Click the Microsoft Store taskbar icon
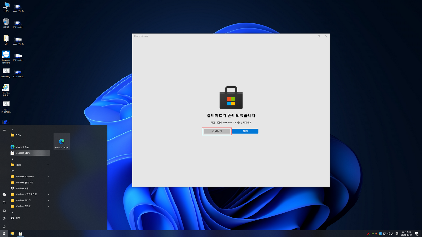Screen dimensions: 422x237 tap(20, 234)
